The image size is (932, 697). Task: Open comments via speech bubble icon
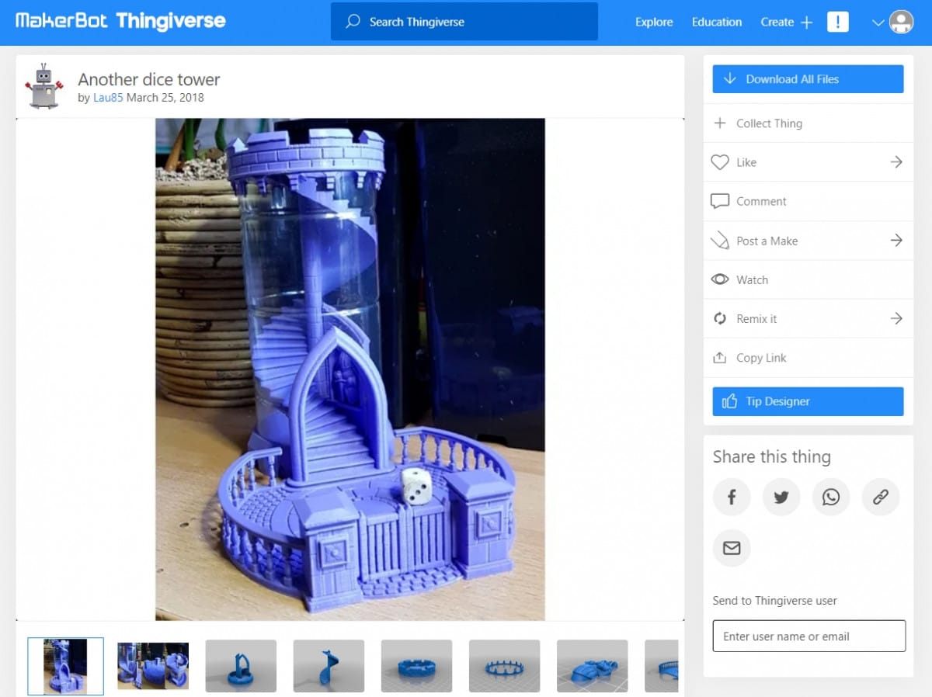719,201
